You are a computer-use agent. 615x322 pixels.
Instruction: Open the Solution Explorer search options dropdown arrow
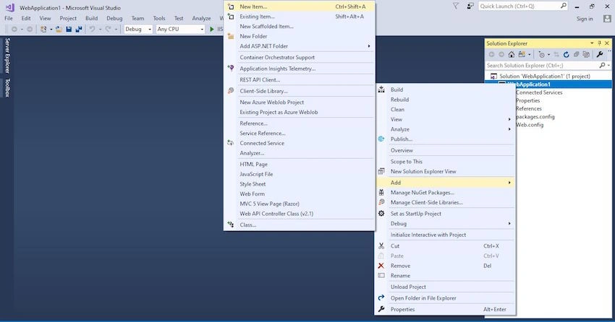[x=608, y=66]
